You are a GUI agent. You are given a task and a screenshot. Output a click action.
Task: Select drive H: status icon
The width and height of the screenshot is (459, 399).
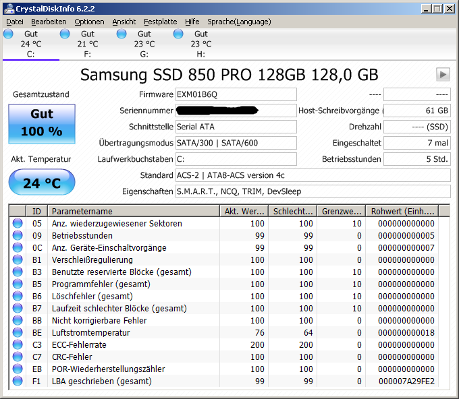point(178,34)
